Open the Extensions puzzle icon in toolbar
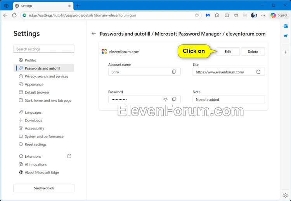Screen dimensions: 291x201 click(217, 15)
